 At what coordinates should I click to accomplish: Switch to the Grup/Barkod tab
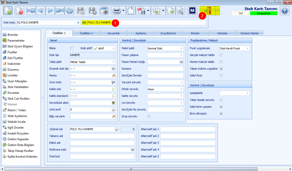(168, 33)
